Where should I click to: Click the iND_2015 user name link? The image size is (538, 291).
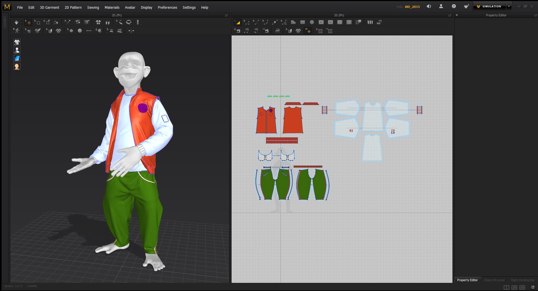(x=412, y=7)
